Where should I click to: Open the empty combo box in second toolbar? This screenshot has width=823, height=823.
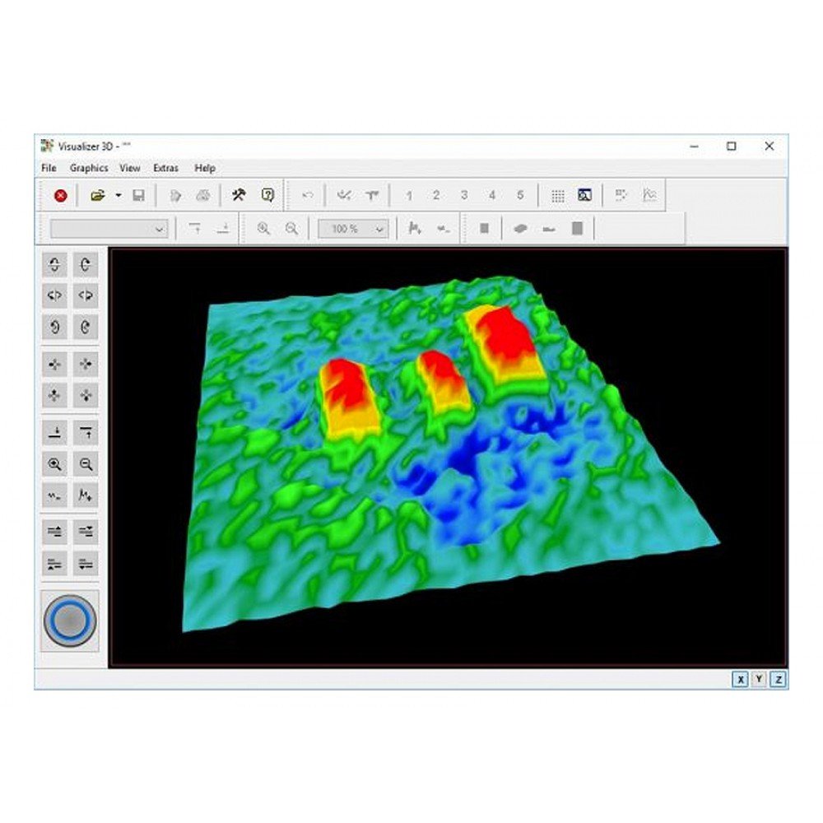tap(160, 230)
